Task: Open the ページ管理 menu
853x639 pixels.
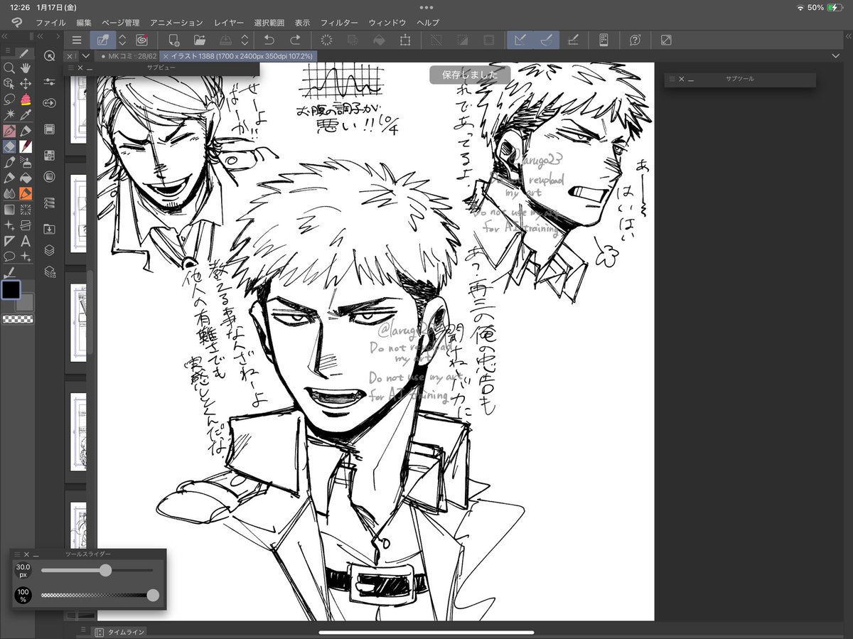Action: (121, 23)
